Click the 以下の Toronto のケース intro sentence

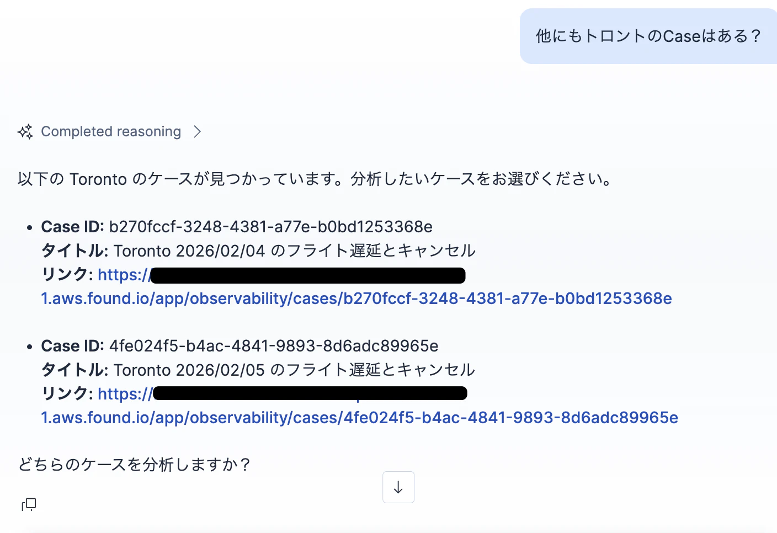point(315,179)
